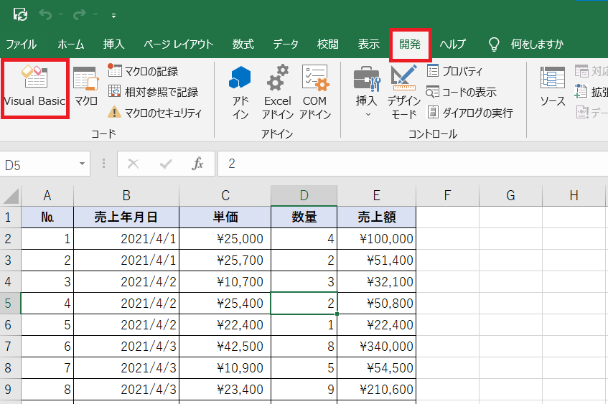Select cell with ¥340,000
The image size is (608, 404).
click(x=377, y=346)
